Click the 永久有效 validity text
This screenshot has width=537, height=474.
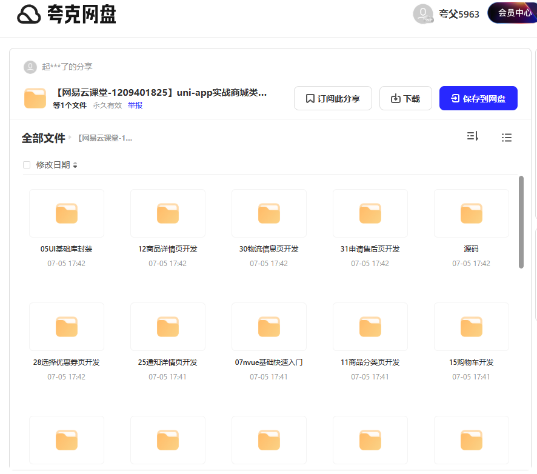(x=107, y=105)
